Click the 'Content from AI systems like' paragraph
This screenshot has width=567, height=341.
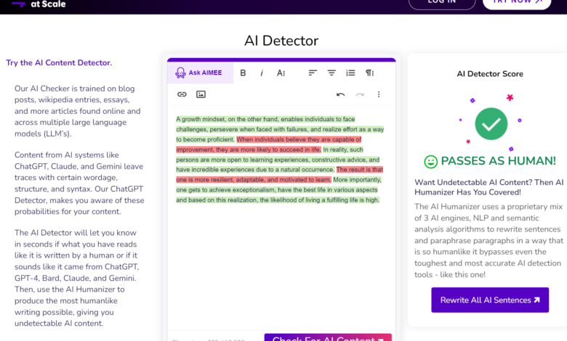[x=79, y=184]
